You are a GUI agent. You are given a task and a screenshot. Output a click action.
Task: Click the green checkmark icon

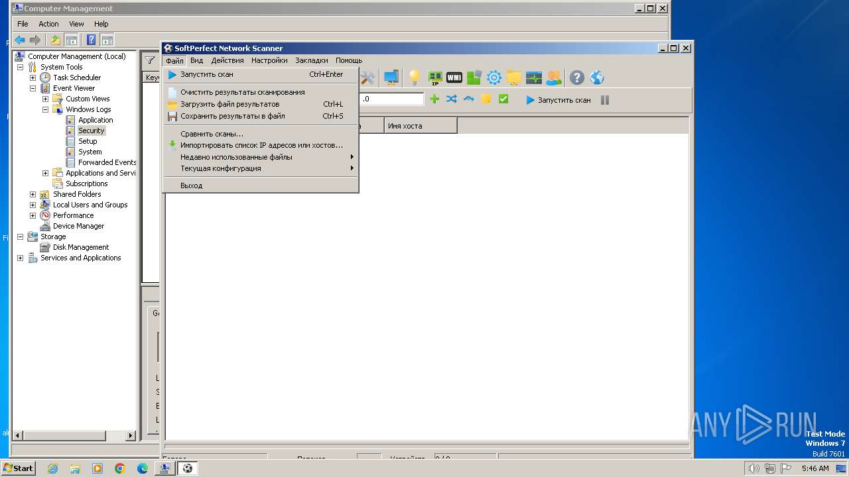point(503,99)
